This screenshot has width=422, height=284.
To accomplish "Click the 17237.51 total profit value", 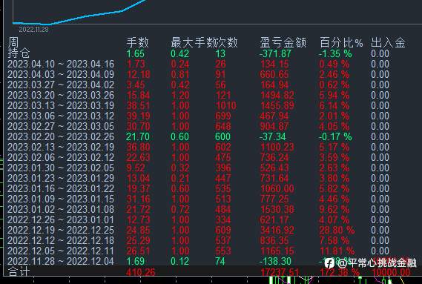I will [280, 272].
